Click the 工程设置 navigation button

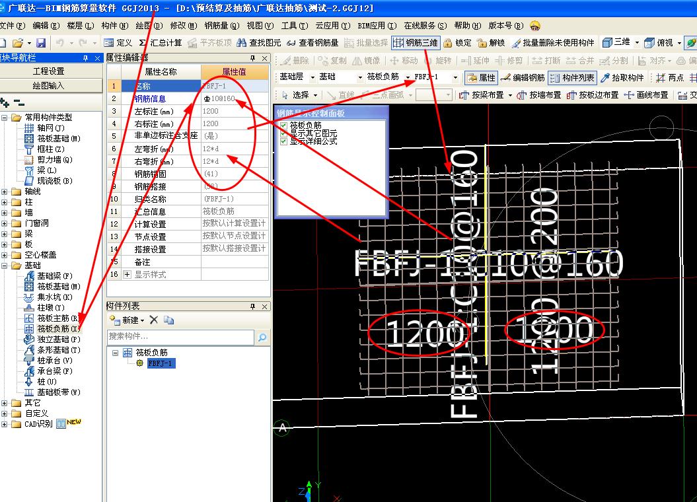[50, 71]
